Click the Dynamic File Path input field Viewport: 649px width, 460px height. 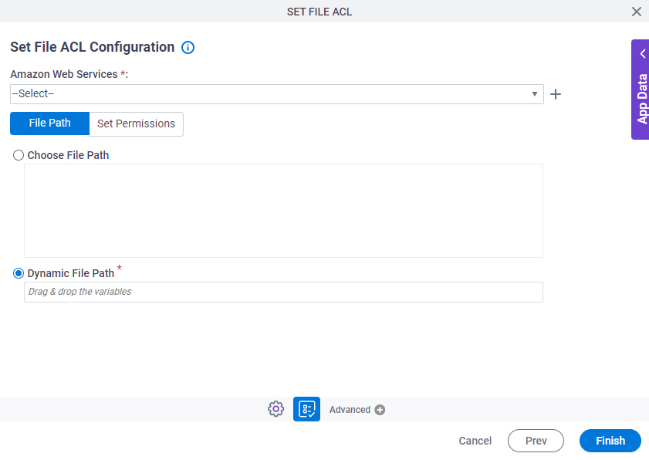click(x=283, y=292)
